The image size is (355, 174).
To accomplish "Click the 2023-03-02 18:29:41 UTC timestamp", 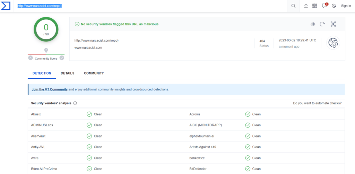I will (x=297, y=40).
